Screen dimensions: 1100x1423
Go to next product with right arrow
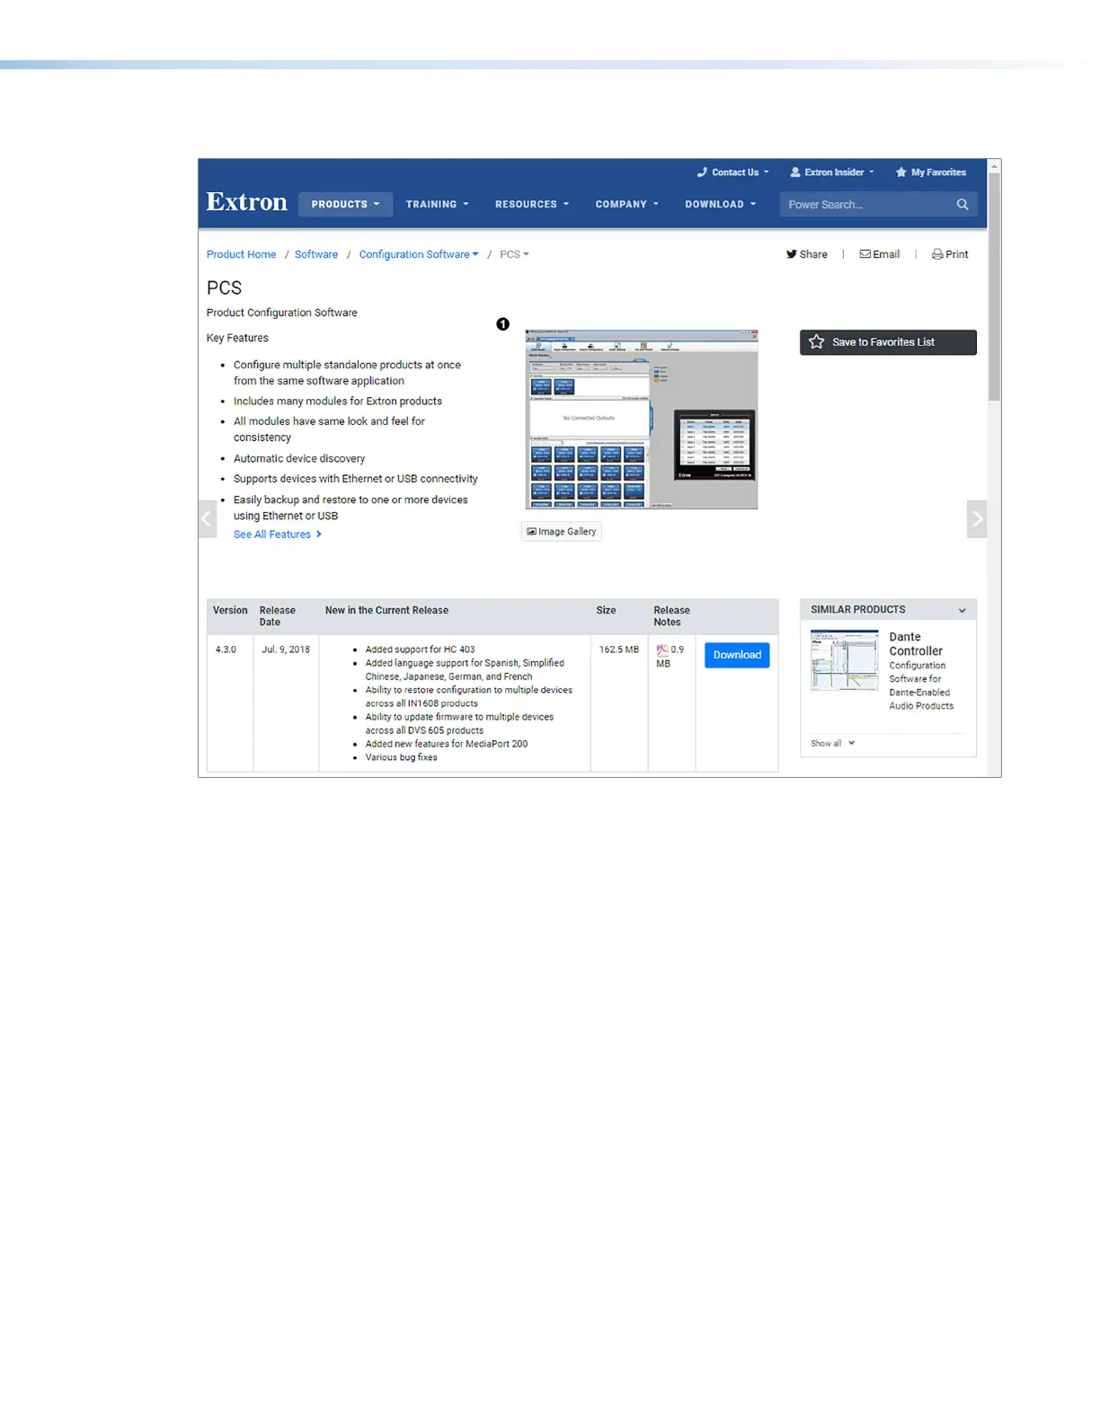click(x=977, y=518)
